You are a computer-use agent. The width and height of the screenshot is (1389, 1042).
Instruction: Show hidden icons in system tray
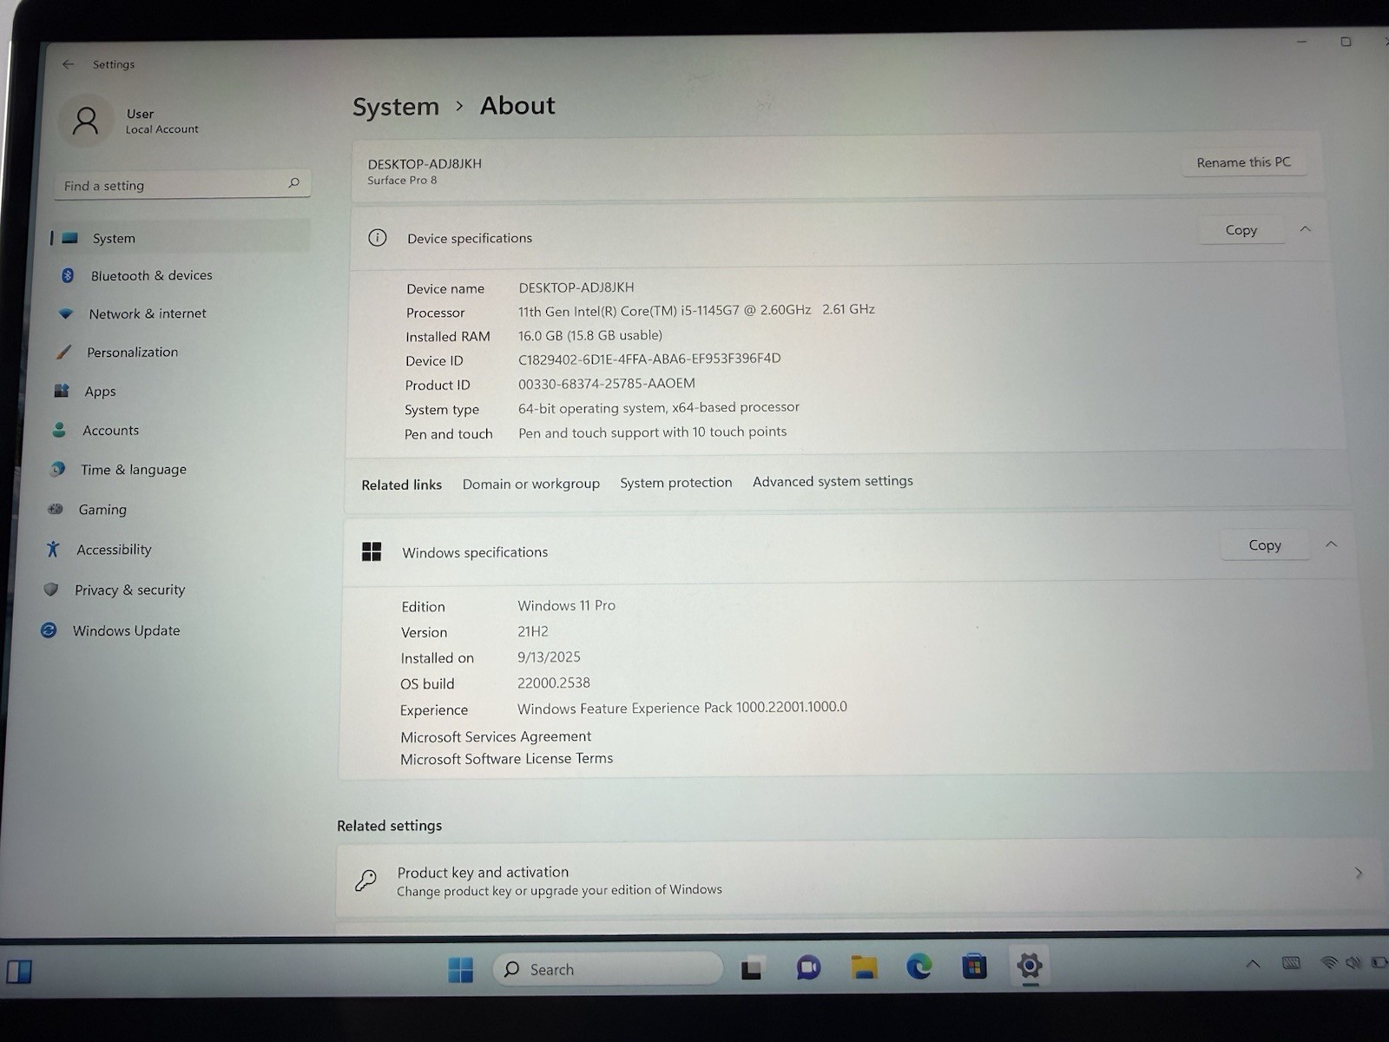coord(1253,963)
